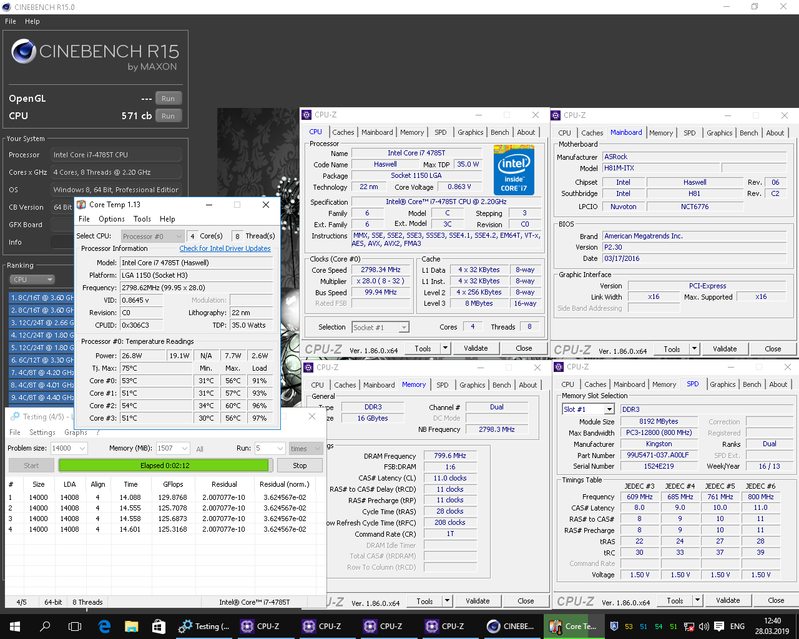Click the title bar icon of the CPU-Z Mainboard window
The width and height of the screenshot is (799, 639).
coord(556,115)
